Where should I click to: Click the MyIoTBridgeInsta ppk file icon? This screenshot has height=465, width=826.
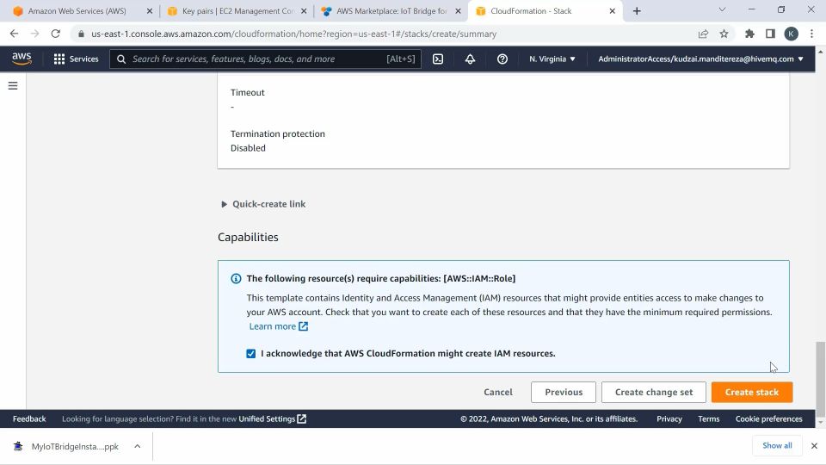point(18,447)
